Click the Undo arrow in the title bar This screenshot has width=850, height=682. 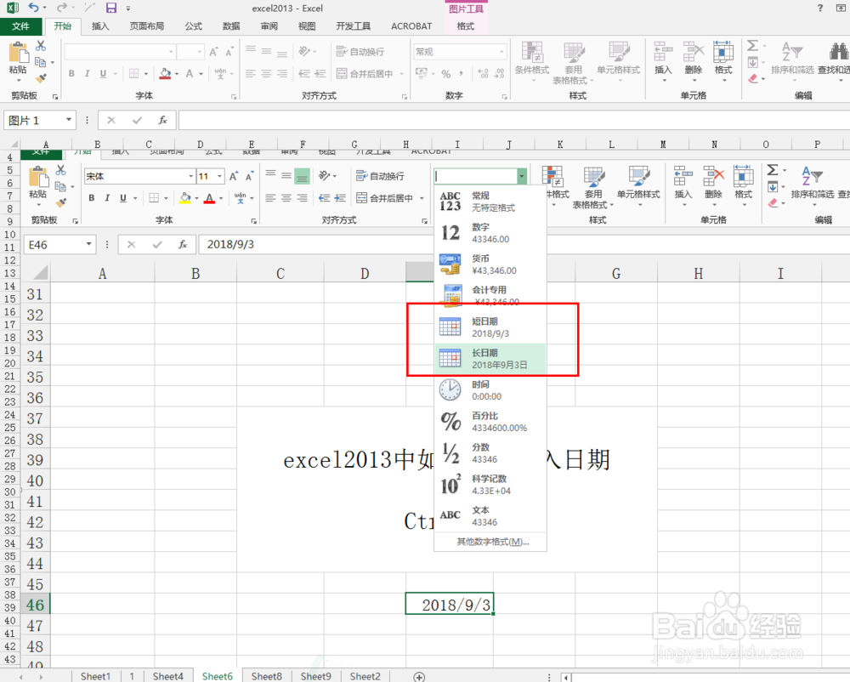pyautogui.click(x=34, y=8)
